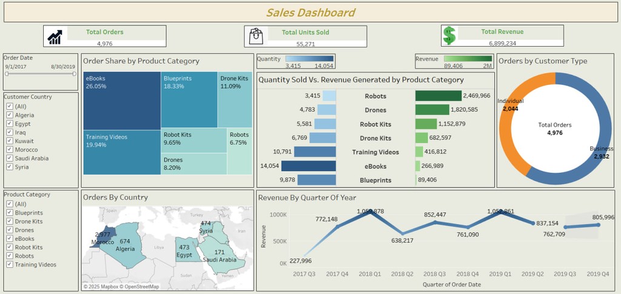Click the eBooks quantity bar
Screen dimensions: 621x294
pos(308,166)
